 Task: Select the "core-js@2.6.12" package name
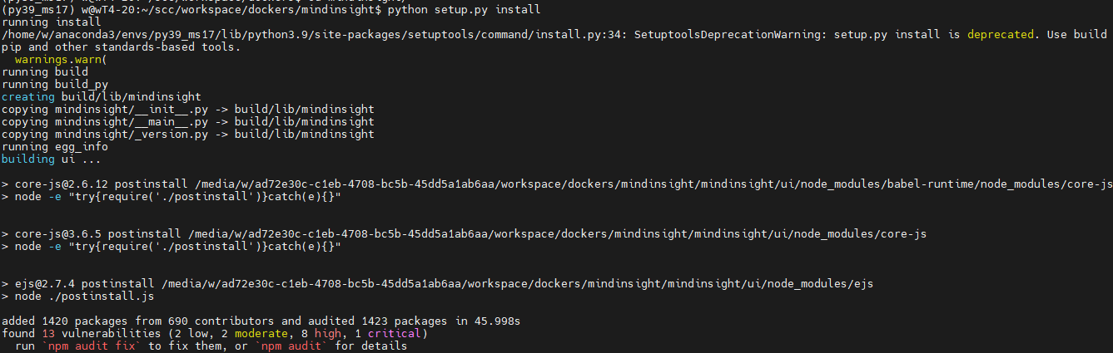click(x=57, y=184)
